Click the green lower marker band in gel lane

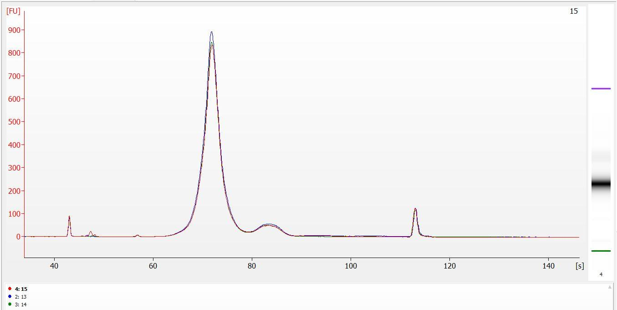(601, 250)
